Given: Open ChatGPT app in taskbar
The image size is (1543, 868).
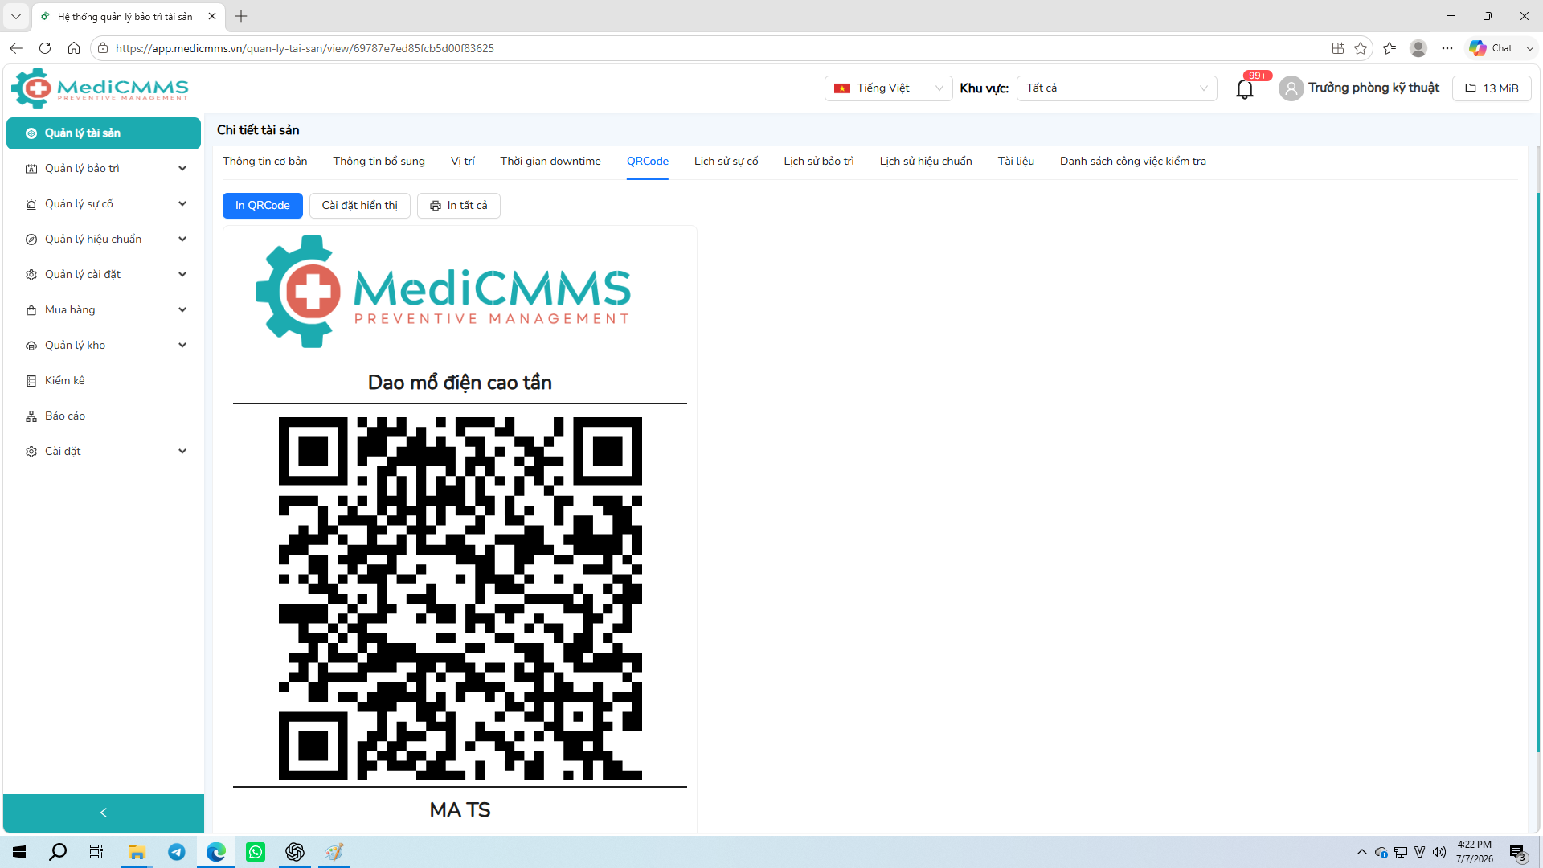Looking at the screenshot, I should coord(295,852).
